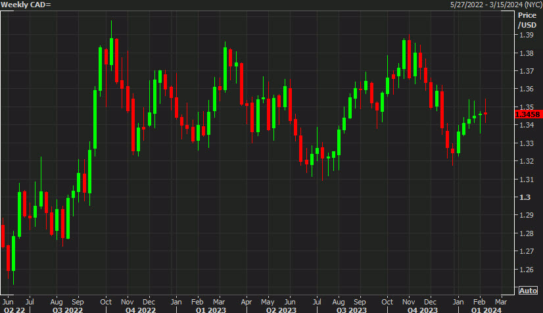Click the 1.29 price axis label
This screenshot has width=543, height=313.
[527, 215]
